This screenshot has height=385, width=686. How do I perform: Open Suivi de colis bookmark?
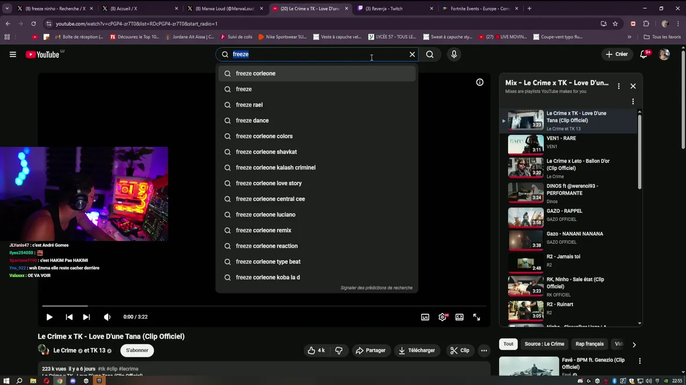tap(235, 37)
